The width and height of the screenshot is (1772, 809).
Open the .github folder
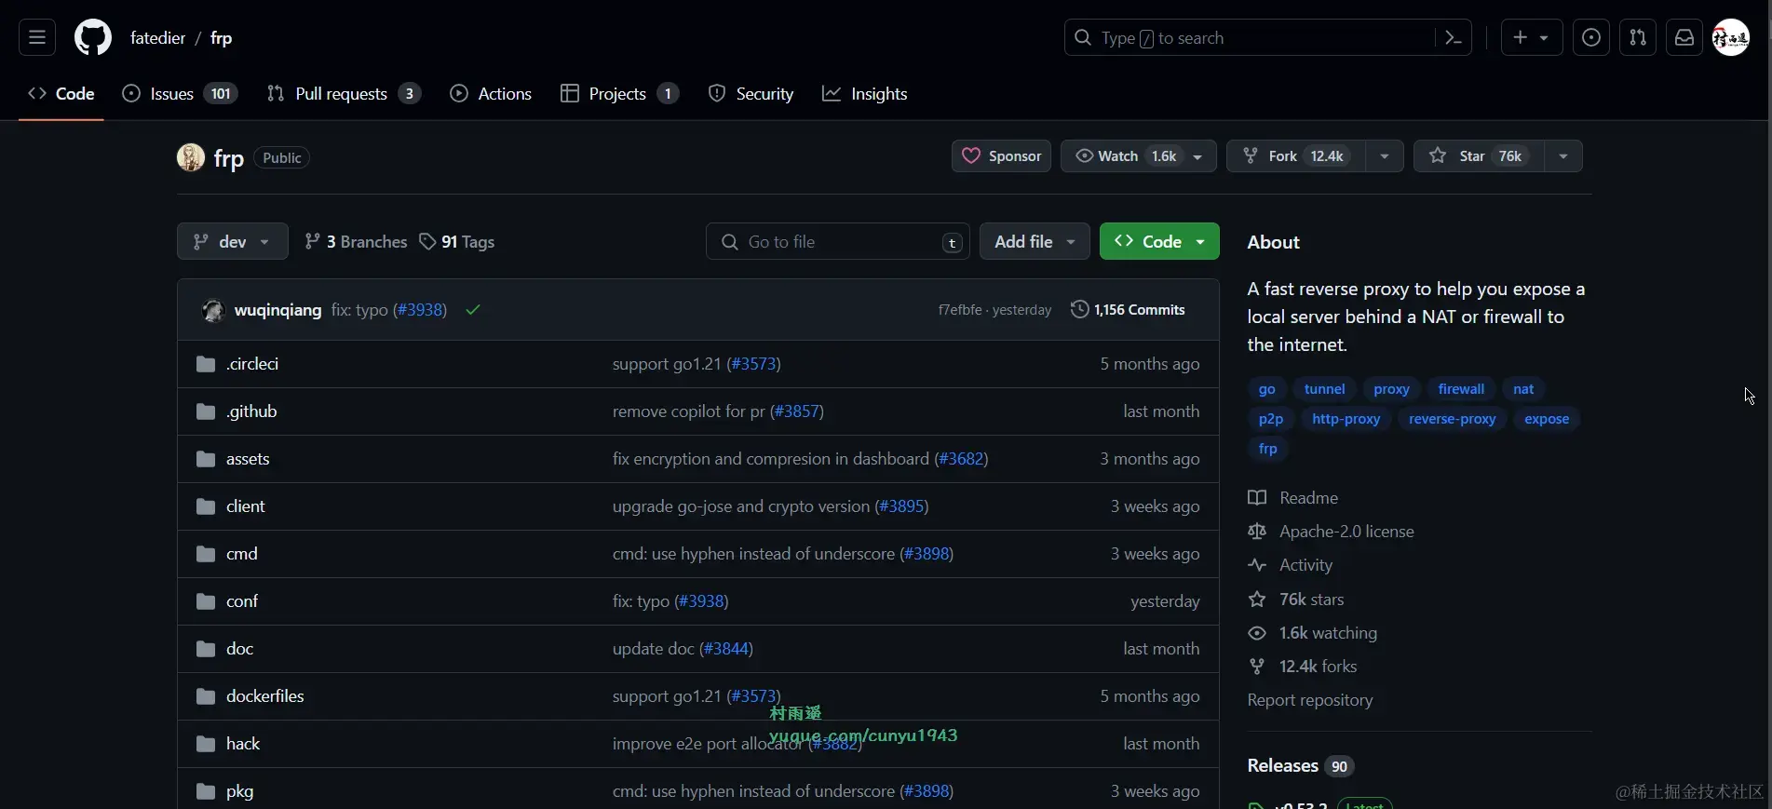pos(251,411)
